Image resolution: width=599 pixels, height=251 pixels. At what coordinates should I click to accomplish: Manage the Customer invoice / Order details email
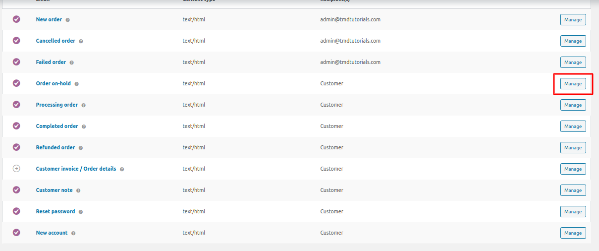pyautogui.click(x=573, y=169)
